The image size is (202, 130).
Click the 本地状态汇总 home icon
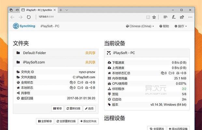[x=109, y=73]
